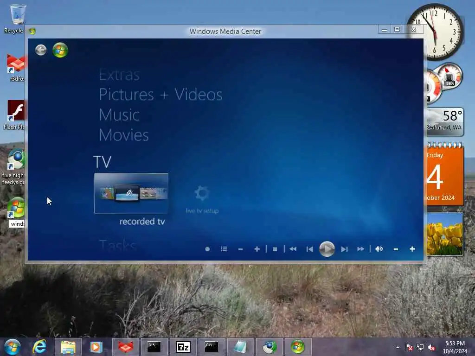This screenshot has height=356, width=475.
Task: Select the Windows logo desktop shortcut
Action: (x=16, y=212)
